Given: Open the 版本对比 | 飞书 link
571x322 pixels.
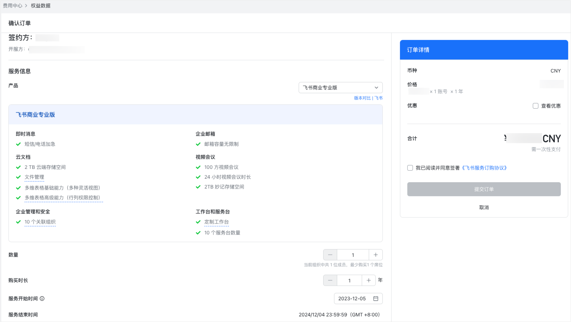Looking at the screenshot, I should pyautogui.click(x=368, y=98).
